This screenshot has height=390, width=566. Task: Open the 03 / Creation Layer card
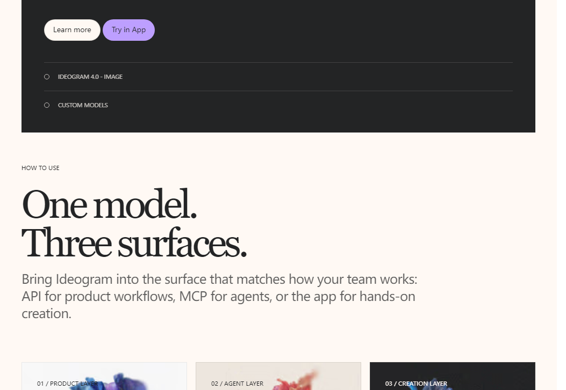pos(452,376)
